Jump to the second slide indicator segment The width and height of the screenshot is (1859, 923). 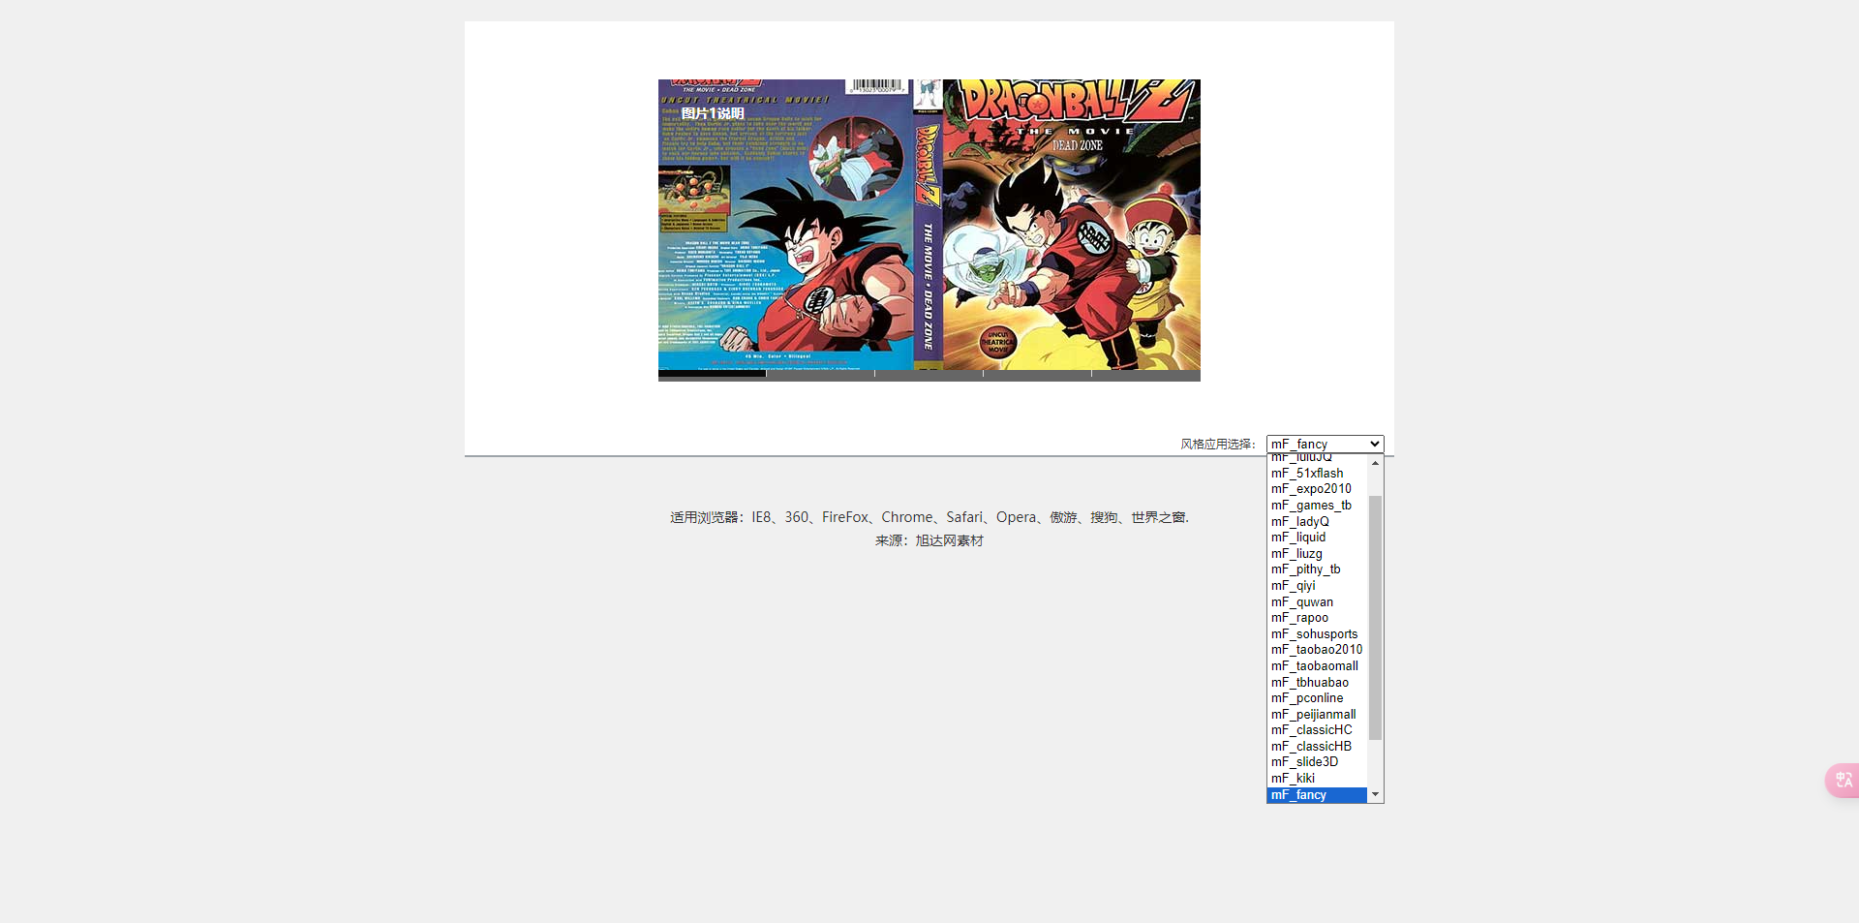(820, 375)
